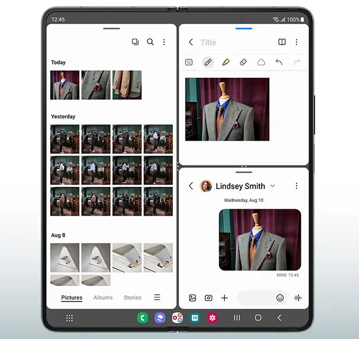Viewport: 359px width, 339px height.
Task: Select the Lasso selection tool
Action: [x=261, y=62]
